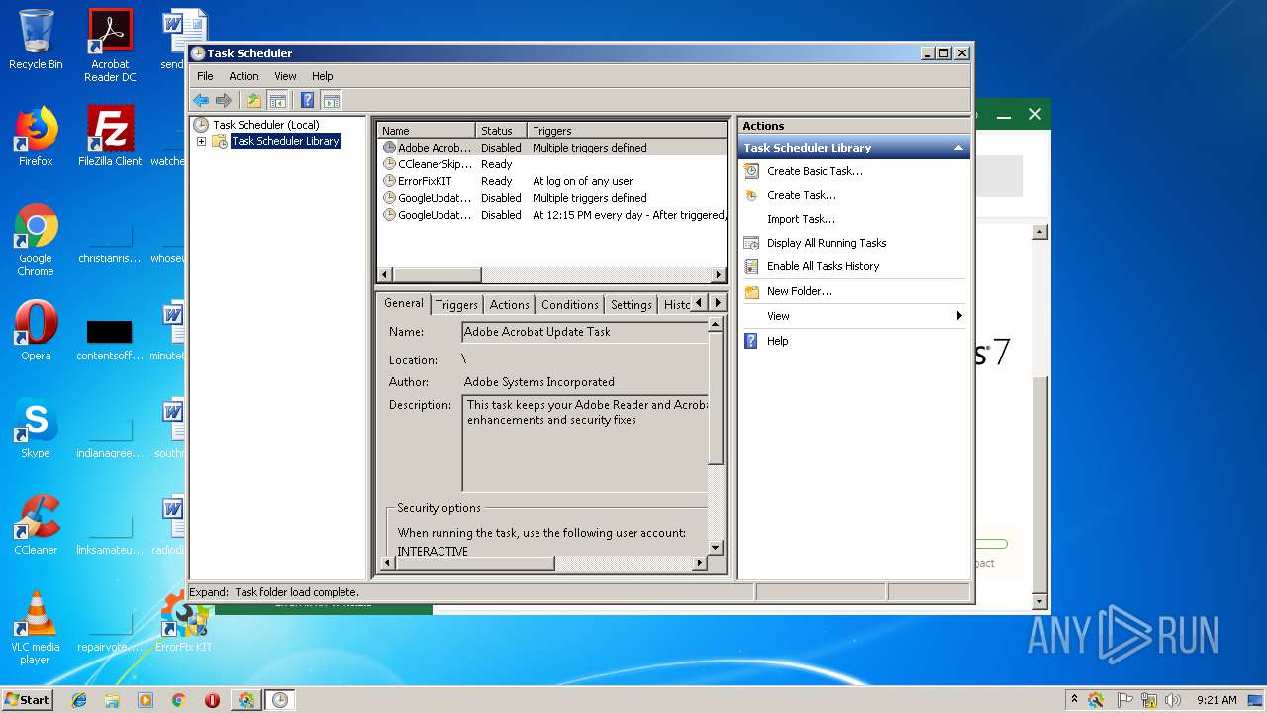Click Create Basic Task... action link
Viewport: 1267px width, 713px height.
point(815,171)
